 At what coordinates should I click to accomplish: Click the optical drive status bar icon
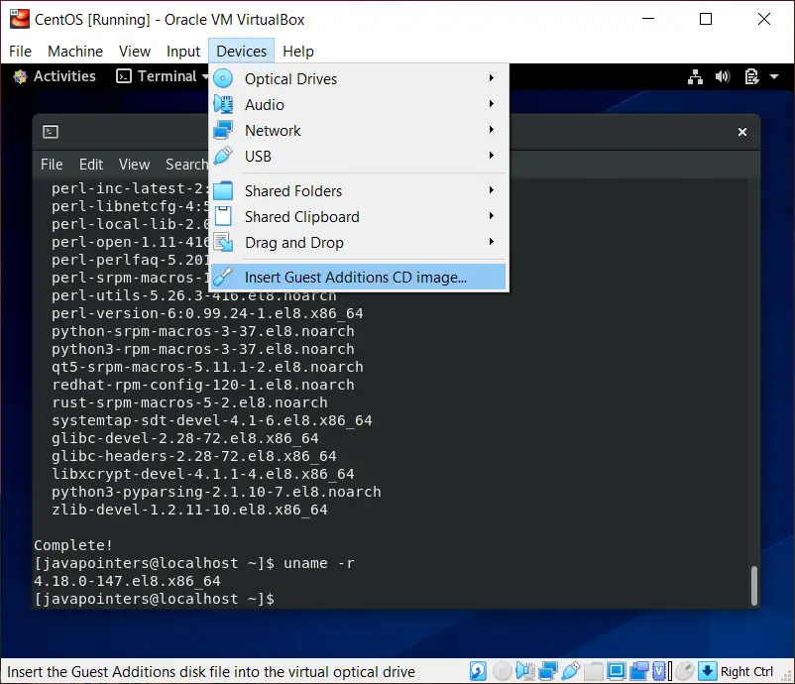point(502,671)
